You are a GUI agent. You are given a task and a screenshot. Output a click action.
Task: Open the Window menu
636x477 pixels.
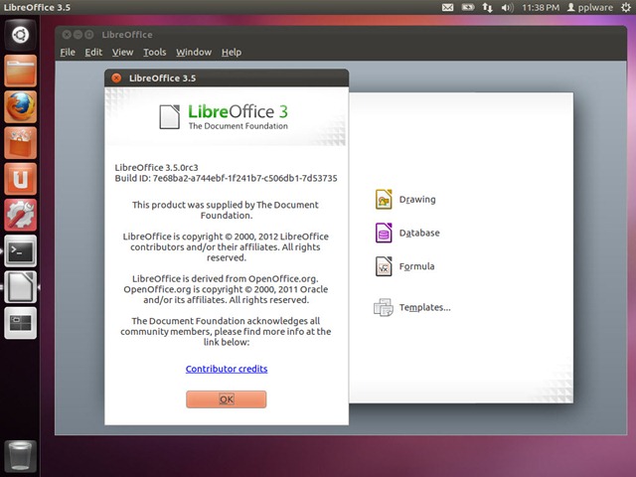(194, 53)
